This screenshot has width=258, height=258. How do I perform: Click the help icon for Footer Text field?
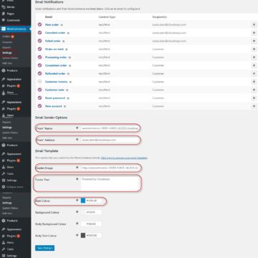[x=77, y=179]
